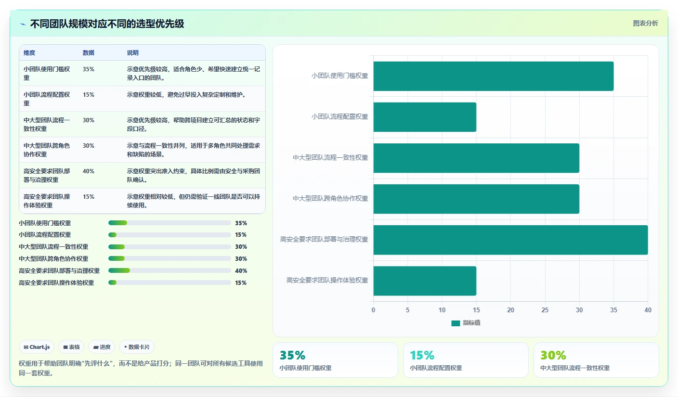Click the chart bar for 高安全要求团队操作体验权重
Screen dimensions: 678x397
(x=425, y=281)
